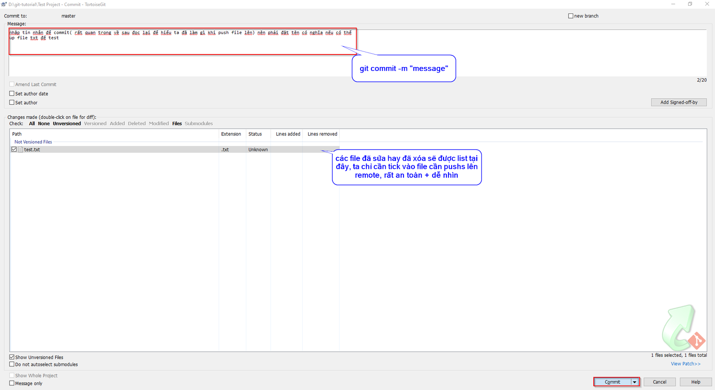Click inside the commit Message text box
The height and width of the screenshot is (390, 715).
click(x=357, y=53)
